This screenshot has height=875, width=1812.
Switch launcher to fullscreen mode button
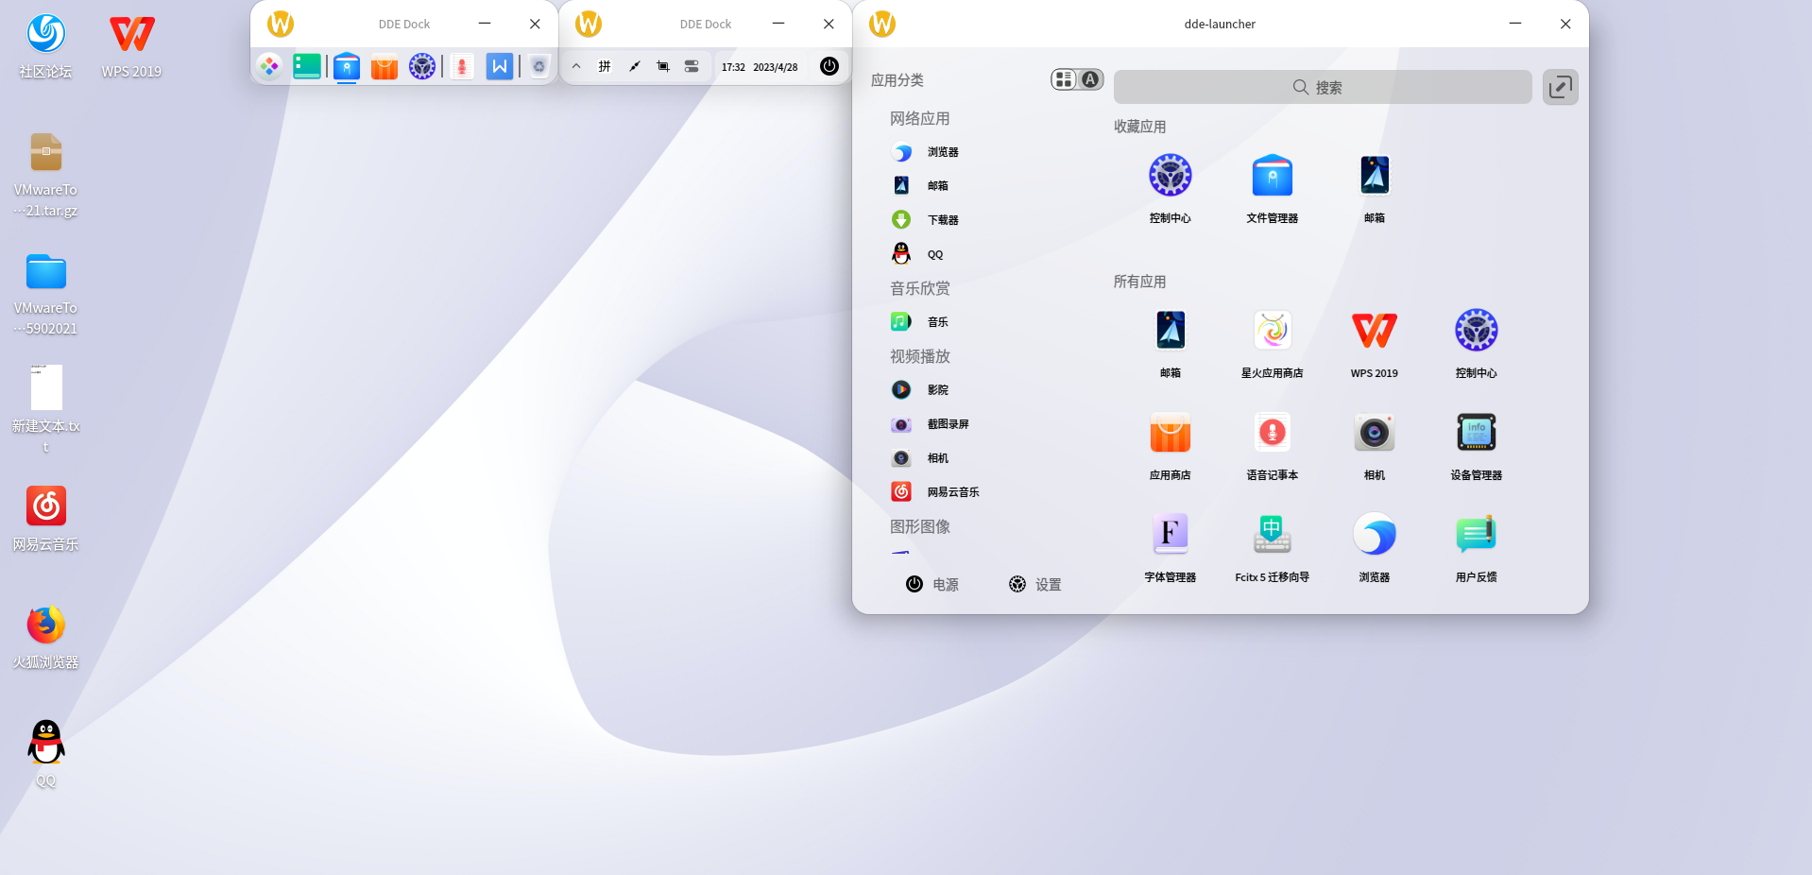(1561, 87)
